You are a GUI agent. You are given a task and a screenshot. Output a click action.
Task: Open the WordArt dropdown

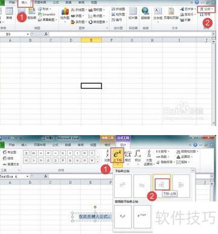click(188, 9)
